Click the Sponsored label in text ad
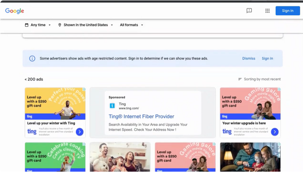The width and height of the screenshot is (303, 172). click(x=117, y=97)
